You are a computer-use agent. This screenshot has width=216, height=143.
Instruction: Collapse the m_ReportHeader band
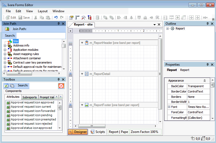coord(82,43)
